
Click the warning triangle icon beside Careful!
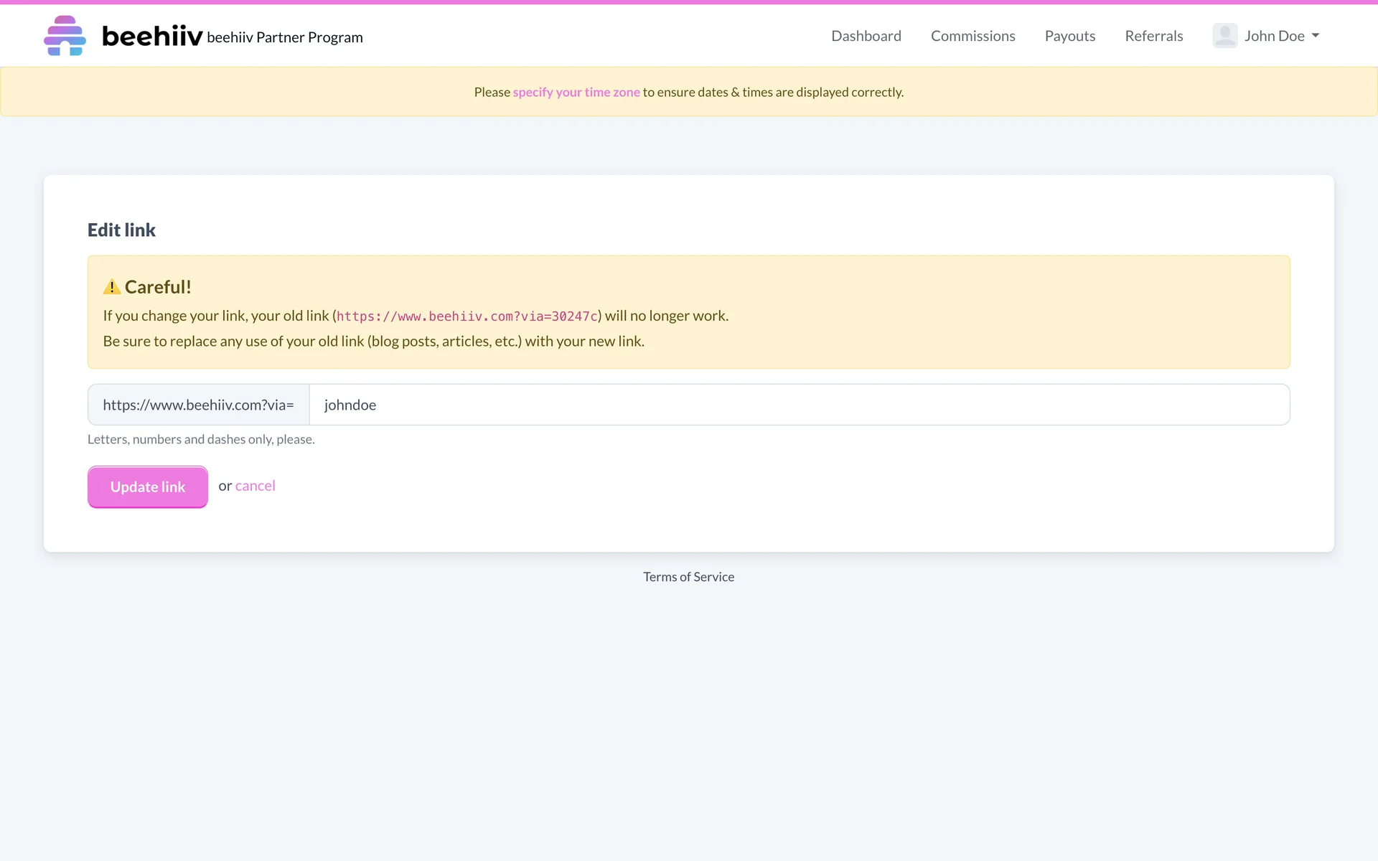(112, 287)
